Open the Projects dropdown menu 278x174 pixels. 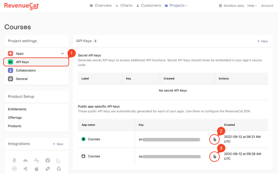[176, 6]
